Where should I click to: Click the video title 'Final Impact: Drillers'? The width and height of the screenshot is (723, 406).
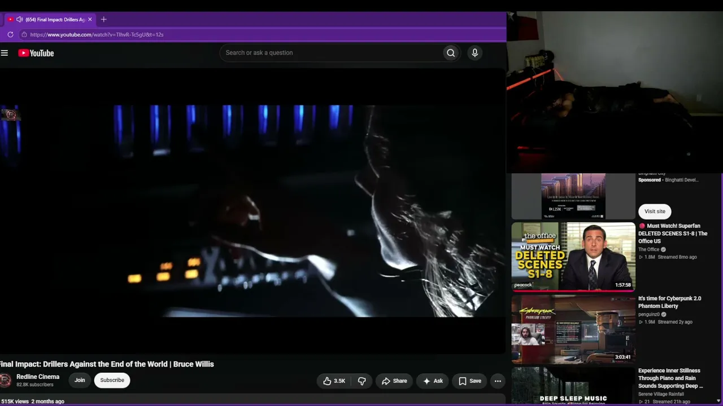107,364
